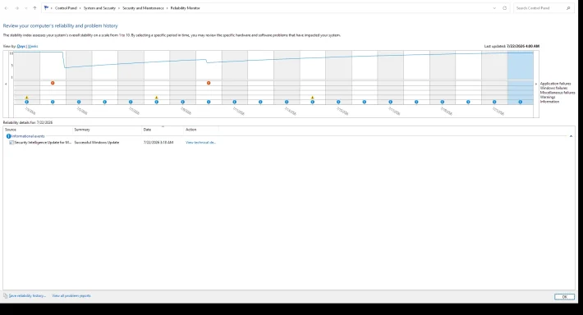
Task: Click the forward navigation arrow
Action: [16, 8]
